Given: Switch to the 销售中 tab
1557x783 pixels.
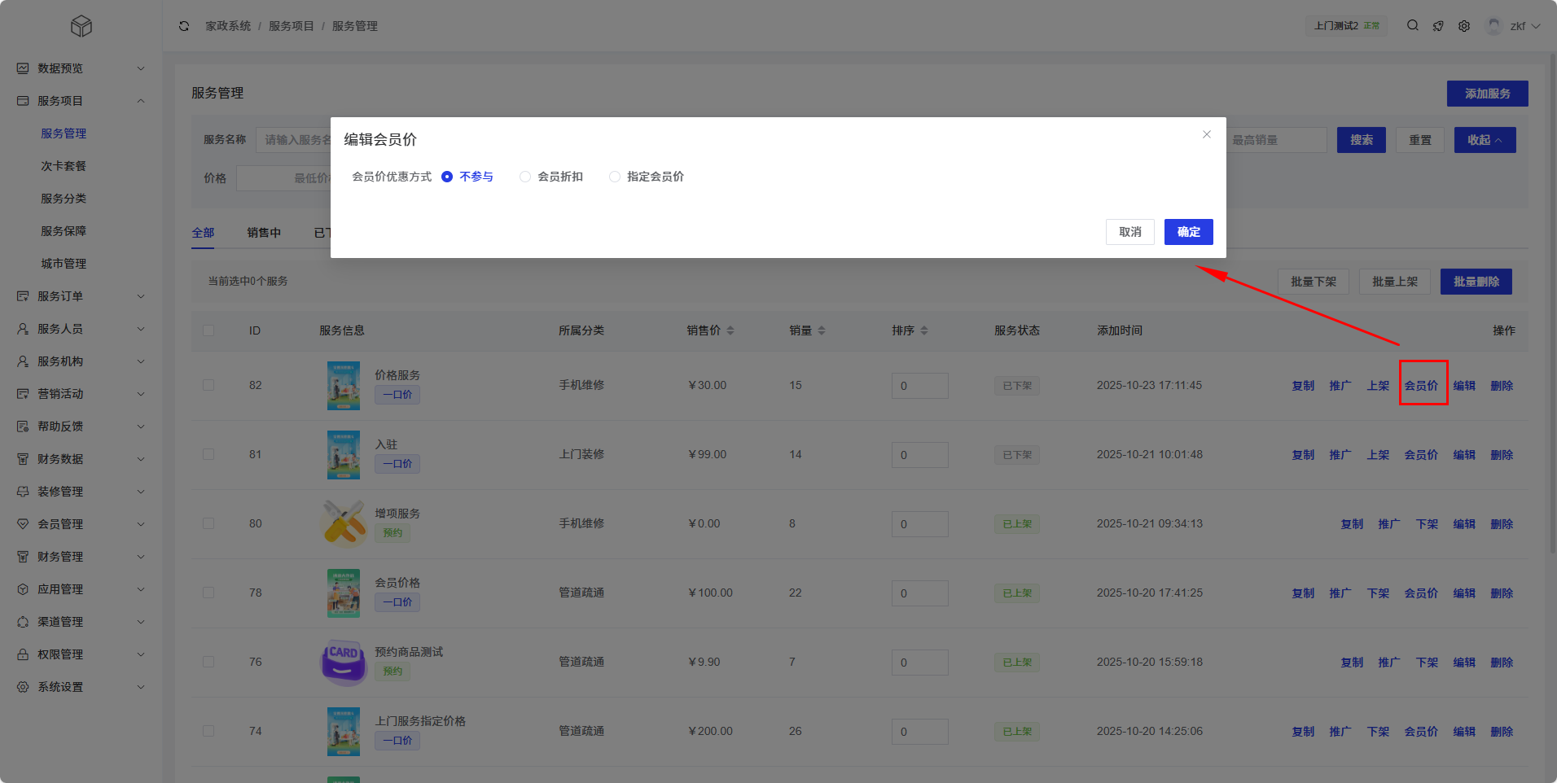Looking at the screenshot, I should (x=264, y=233).
